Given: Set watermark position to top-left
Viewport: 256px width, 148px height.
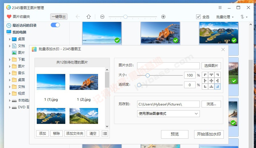Looking at the screenshot, I should point(205,75).
